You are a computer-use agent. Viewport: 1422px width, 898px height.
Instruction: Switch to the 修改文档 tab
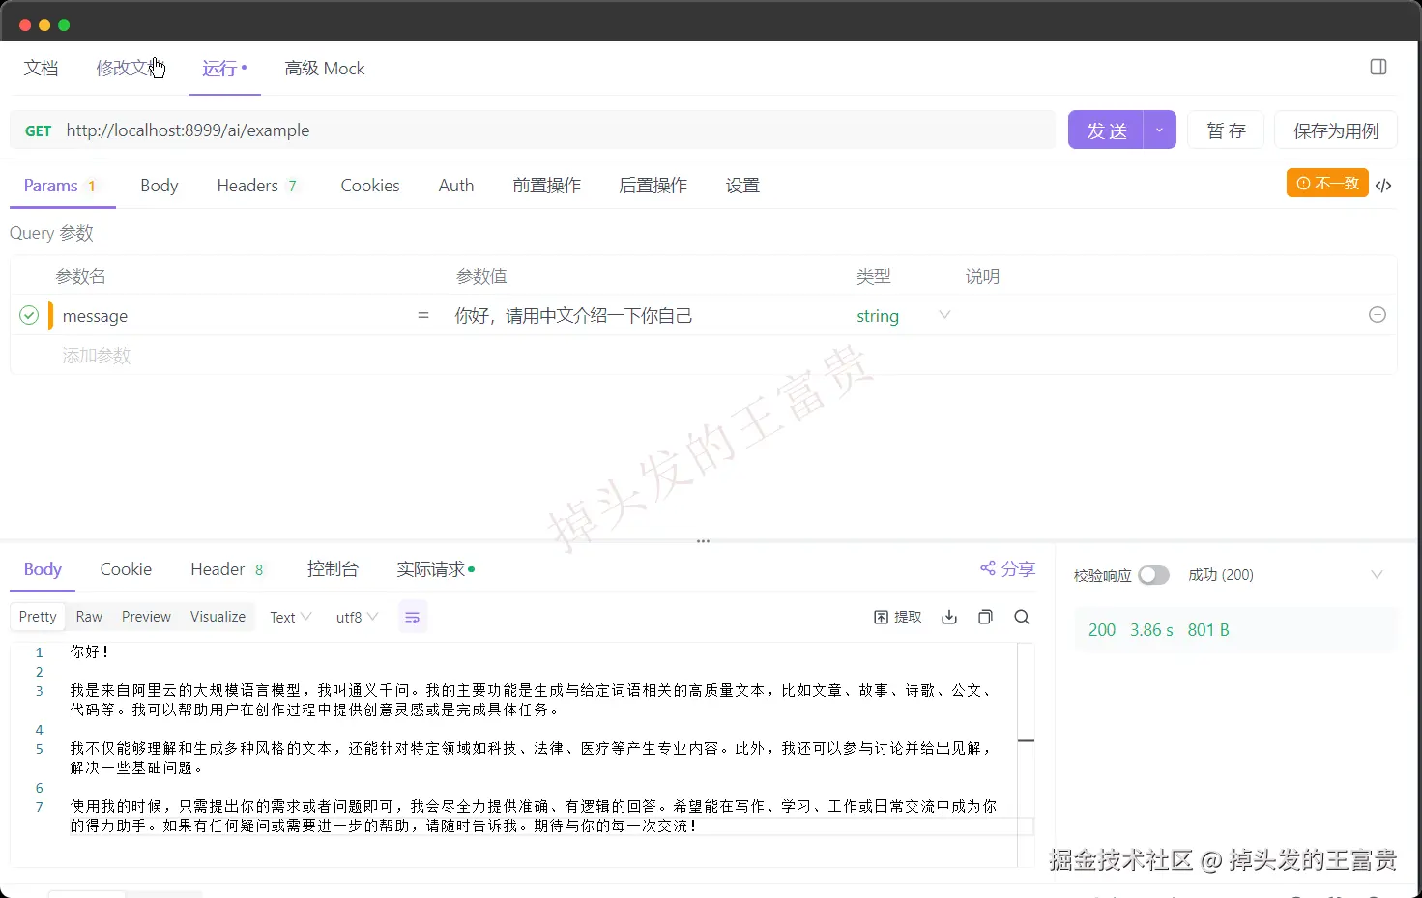point(130,68)
